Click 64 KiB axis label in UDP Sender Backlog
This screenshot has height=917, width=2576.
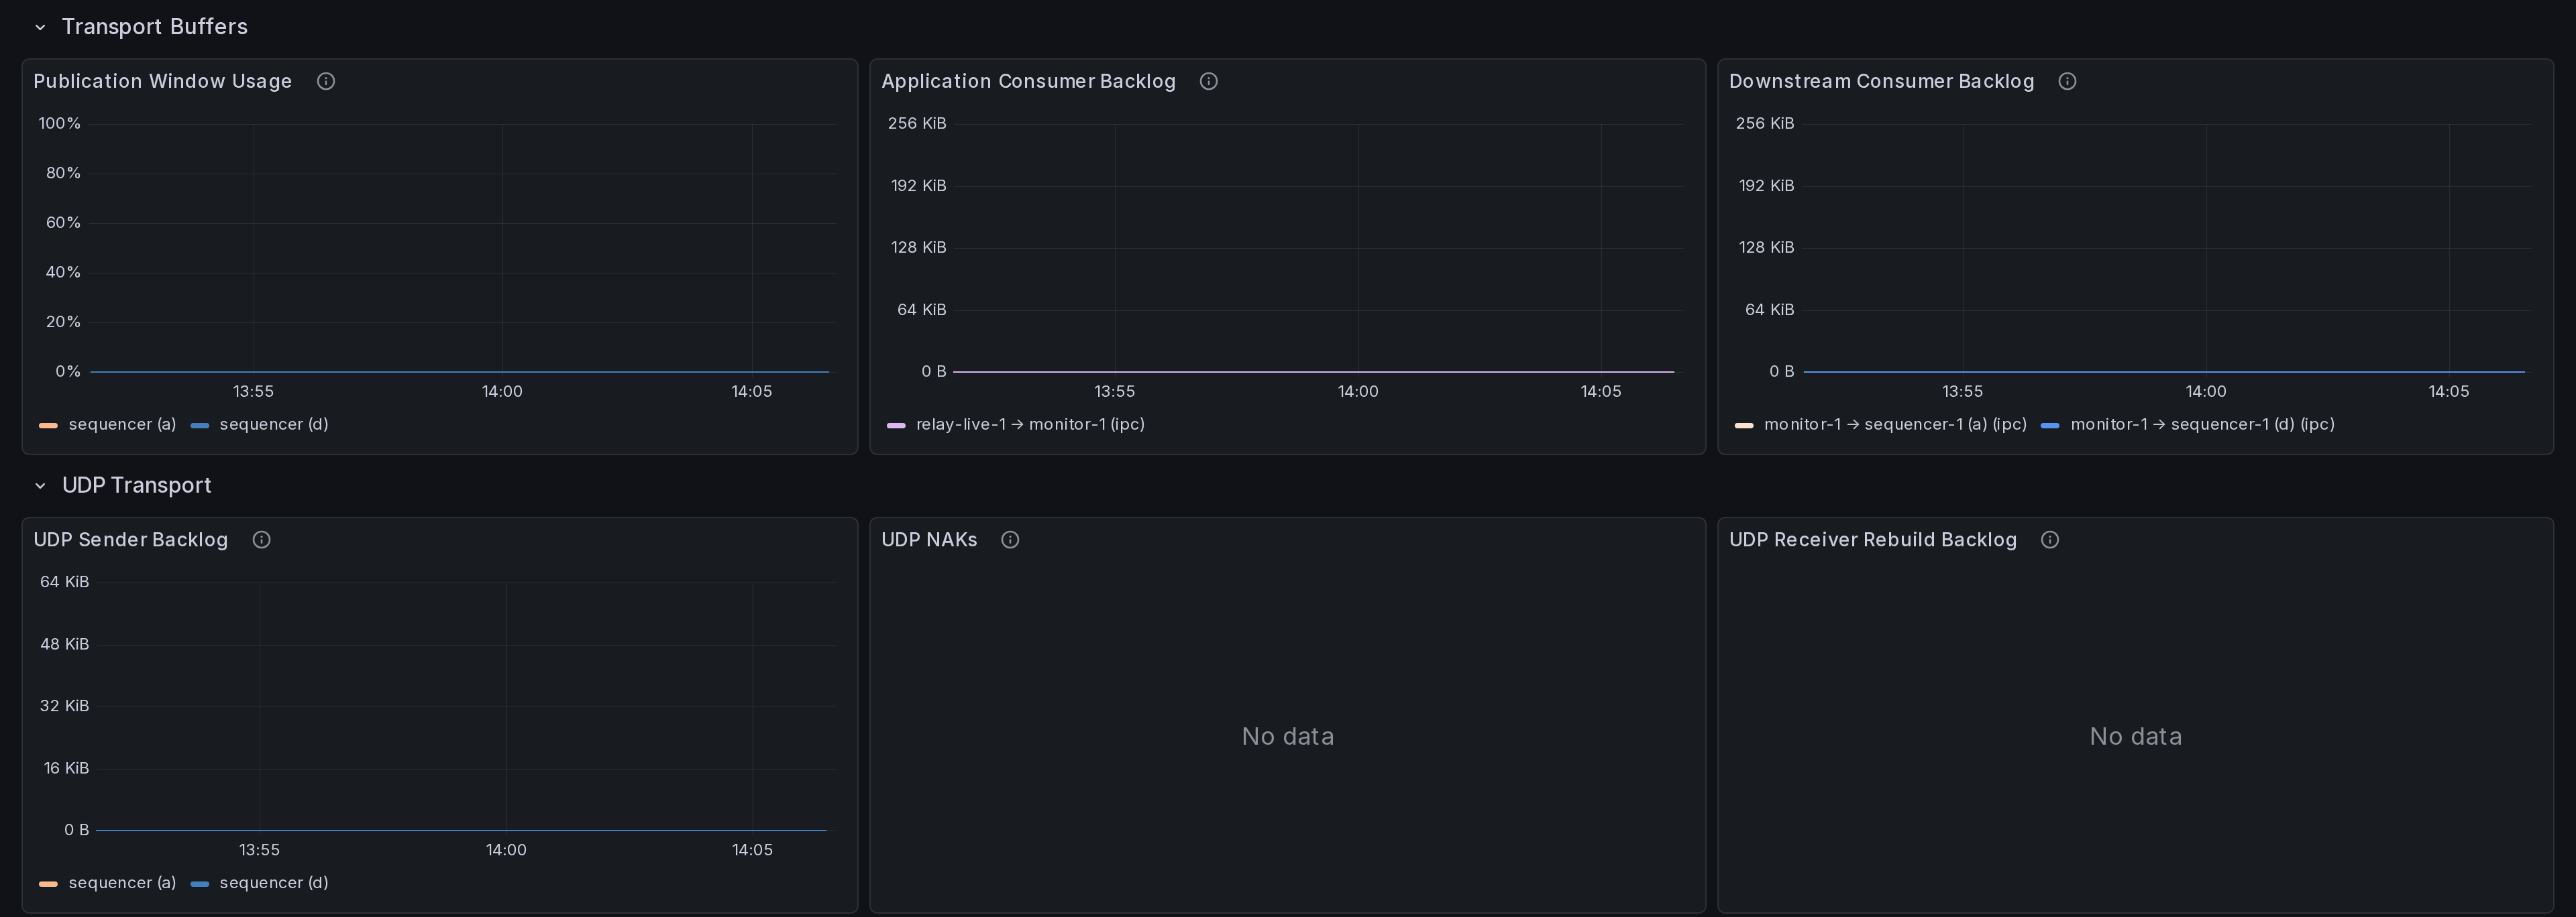(64, 583)
